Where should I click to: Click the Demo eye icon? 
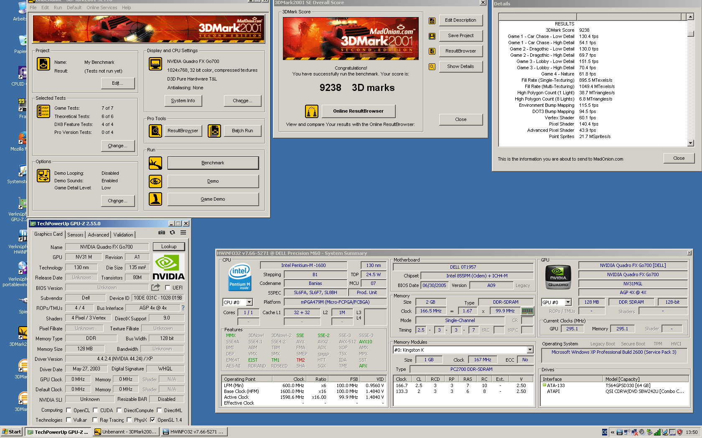coord(155,181)
